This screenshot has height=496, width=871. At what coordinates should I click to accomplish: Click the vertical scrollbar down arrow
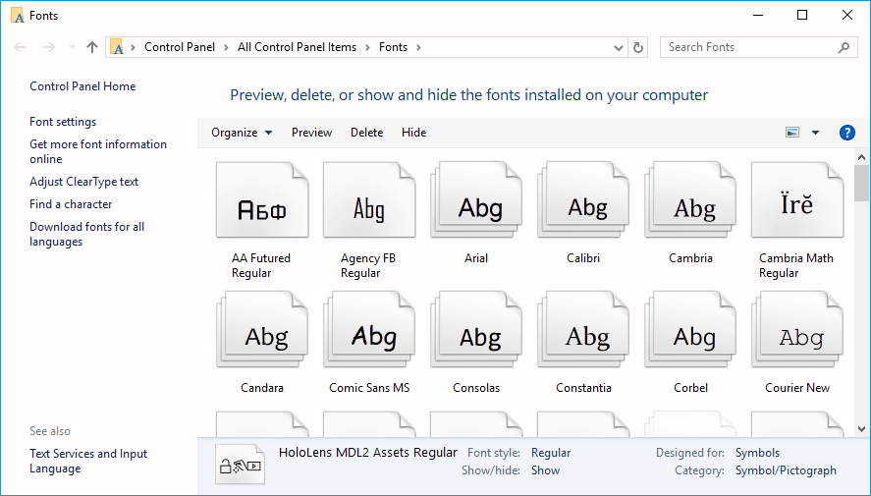(x=861, y=428)
